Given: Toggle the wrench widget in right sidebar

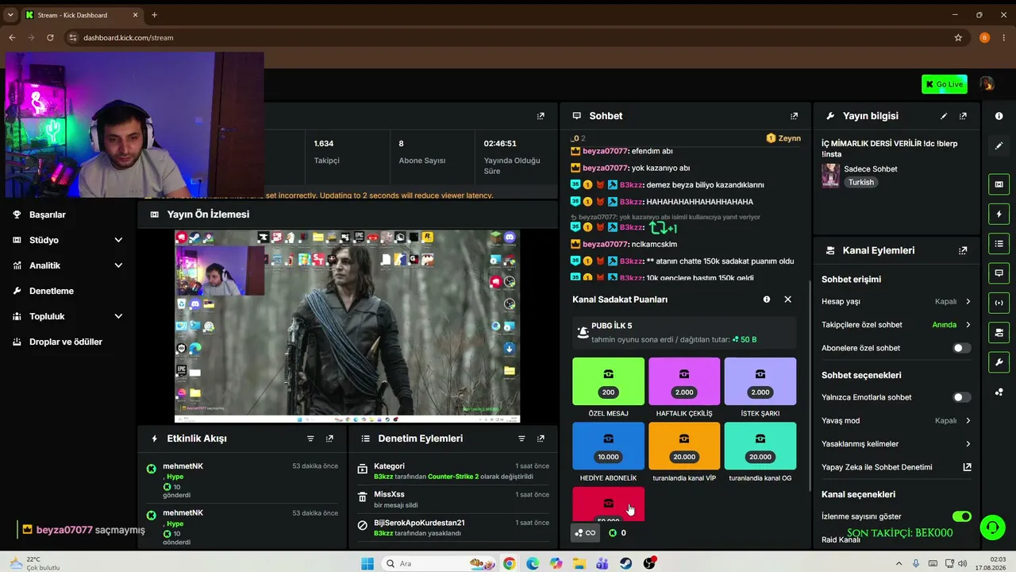Looking at the screenshot, I should pos(999,362).
